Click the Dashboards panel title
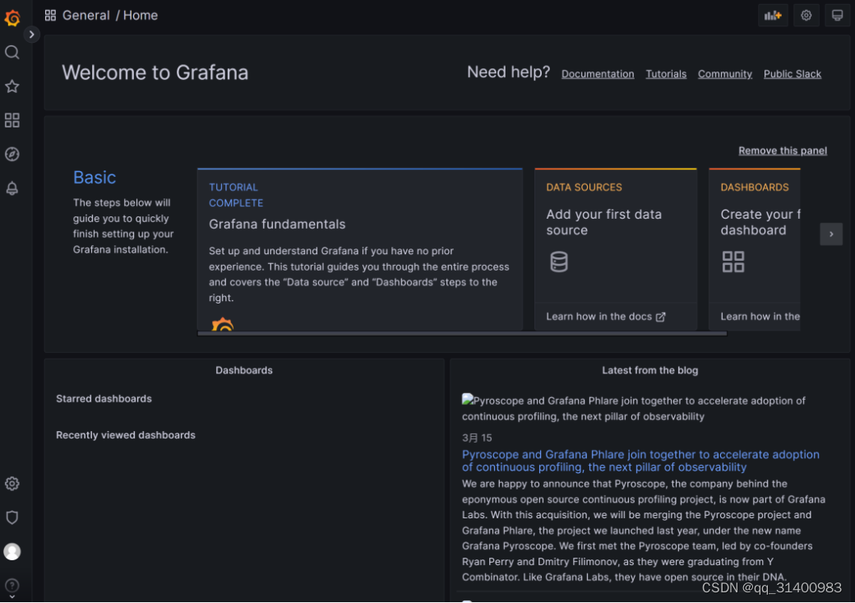 click(x=243, y=370)
